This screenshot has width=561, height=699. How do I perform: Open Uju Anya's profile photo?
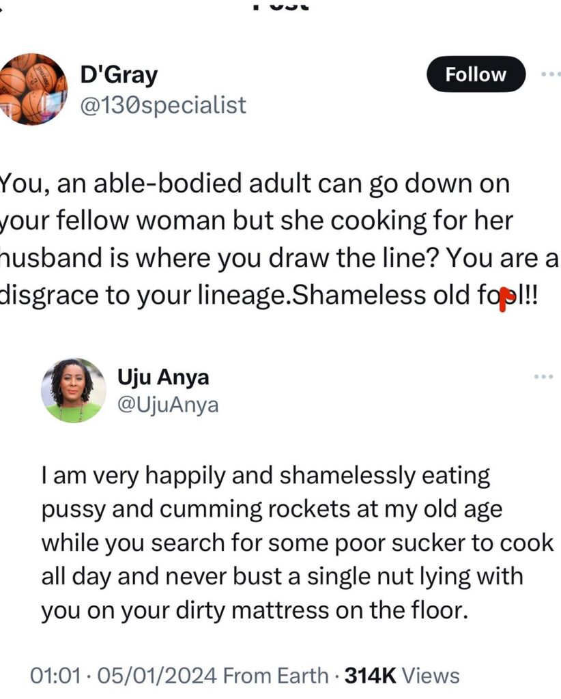(74, 390)
